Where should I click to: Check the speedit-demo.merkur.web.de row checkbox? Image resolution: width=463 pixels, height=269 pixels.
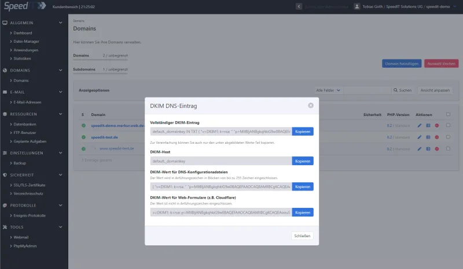coord(448,125)
